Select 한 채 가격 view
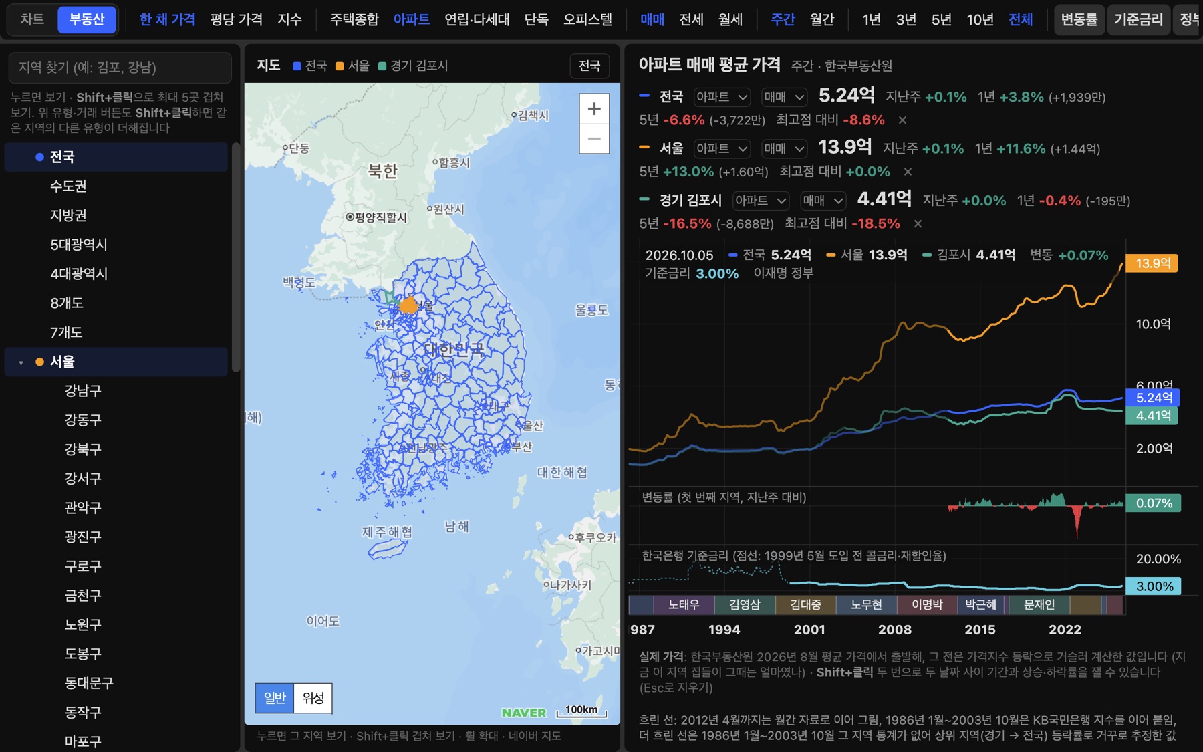 [x=167, y=19]
